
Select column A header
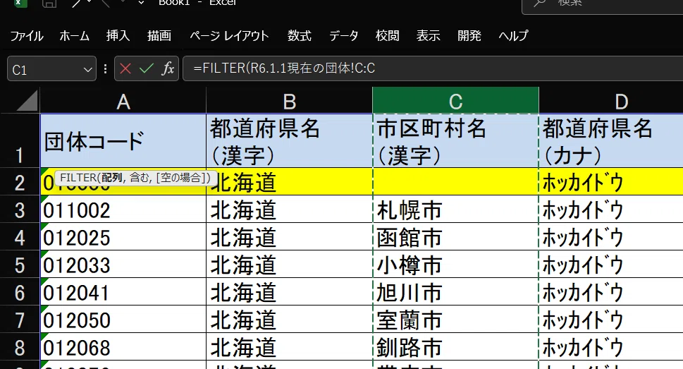123,101
